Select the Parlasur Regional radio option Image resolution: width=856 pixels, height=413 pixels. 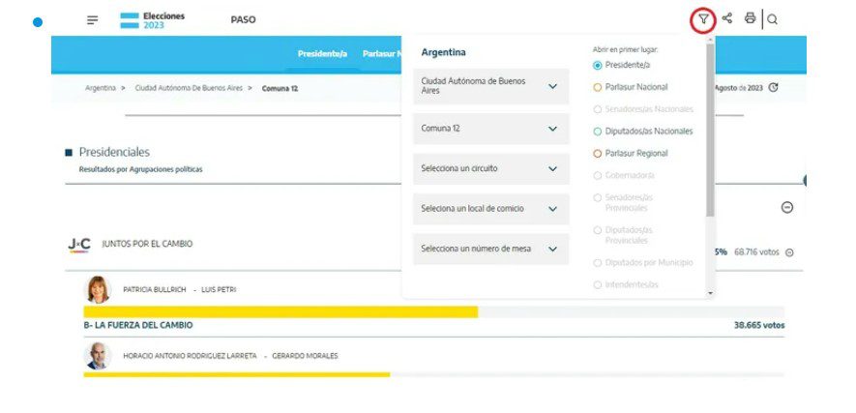pyautogui.click(x=598, y=154)
